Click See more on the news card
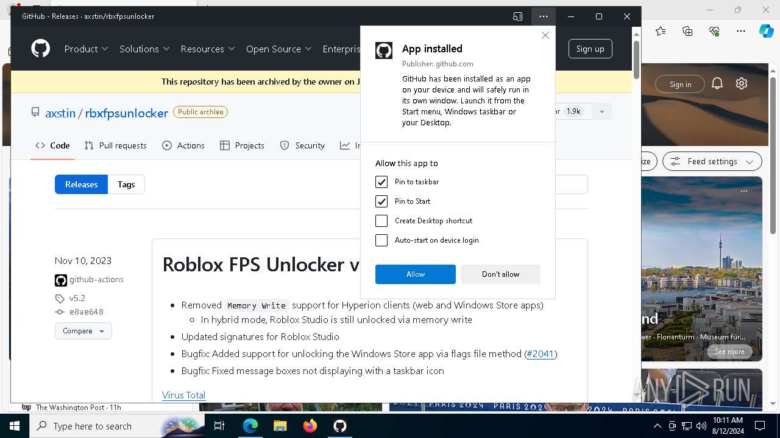Image resolution: width=780 pixels, height=438 pixels. (x=729, y=352)
